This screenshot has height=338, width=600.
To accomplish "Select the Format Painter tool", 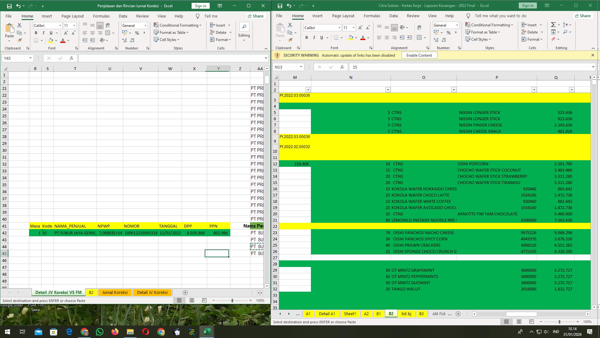I will 20,40.
